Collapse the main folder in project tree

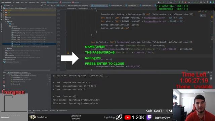pos(6,22)
